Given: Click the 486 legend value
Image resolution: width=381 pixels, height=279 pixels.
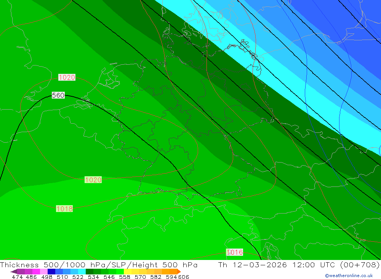Looking at the screenshot, I should point(31,277).
